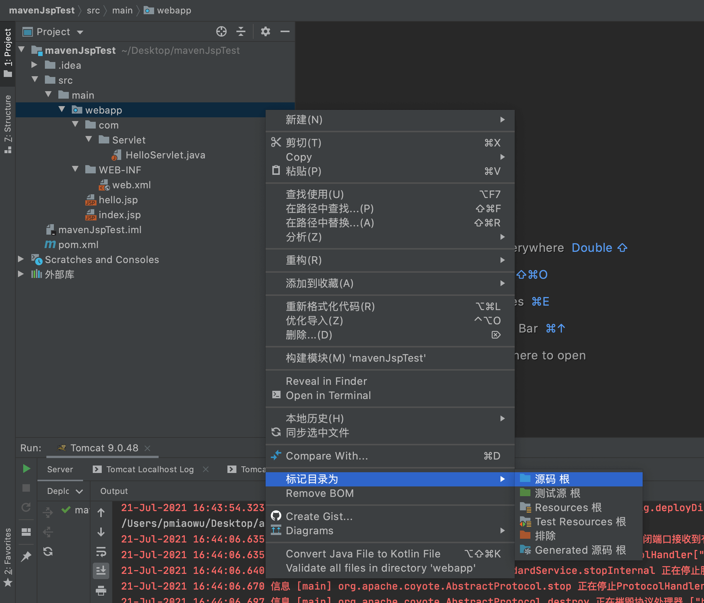Click the down arrow in console output
The height and width of the screenshot is (603, 704).
pyautogui.click(x=101, y=532)
